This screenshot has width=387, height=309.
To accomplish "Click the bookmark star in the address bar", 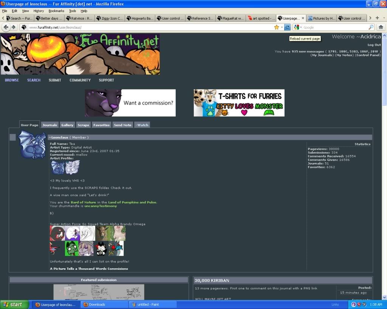I will (276, 27).
